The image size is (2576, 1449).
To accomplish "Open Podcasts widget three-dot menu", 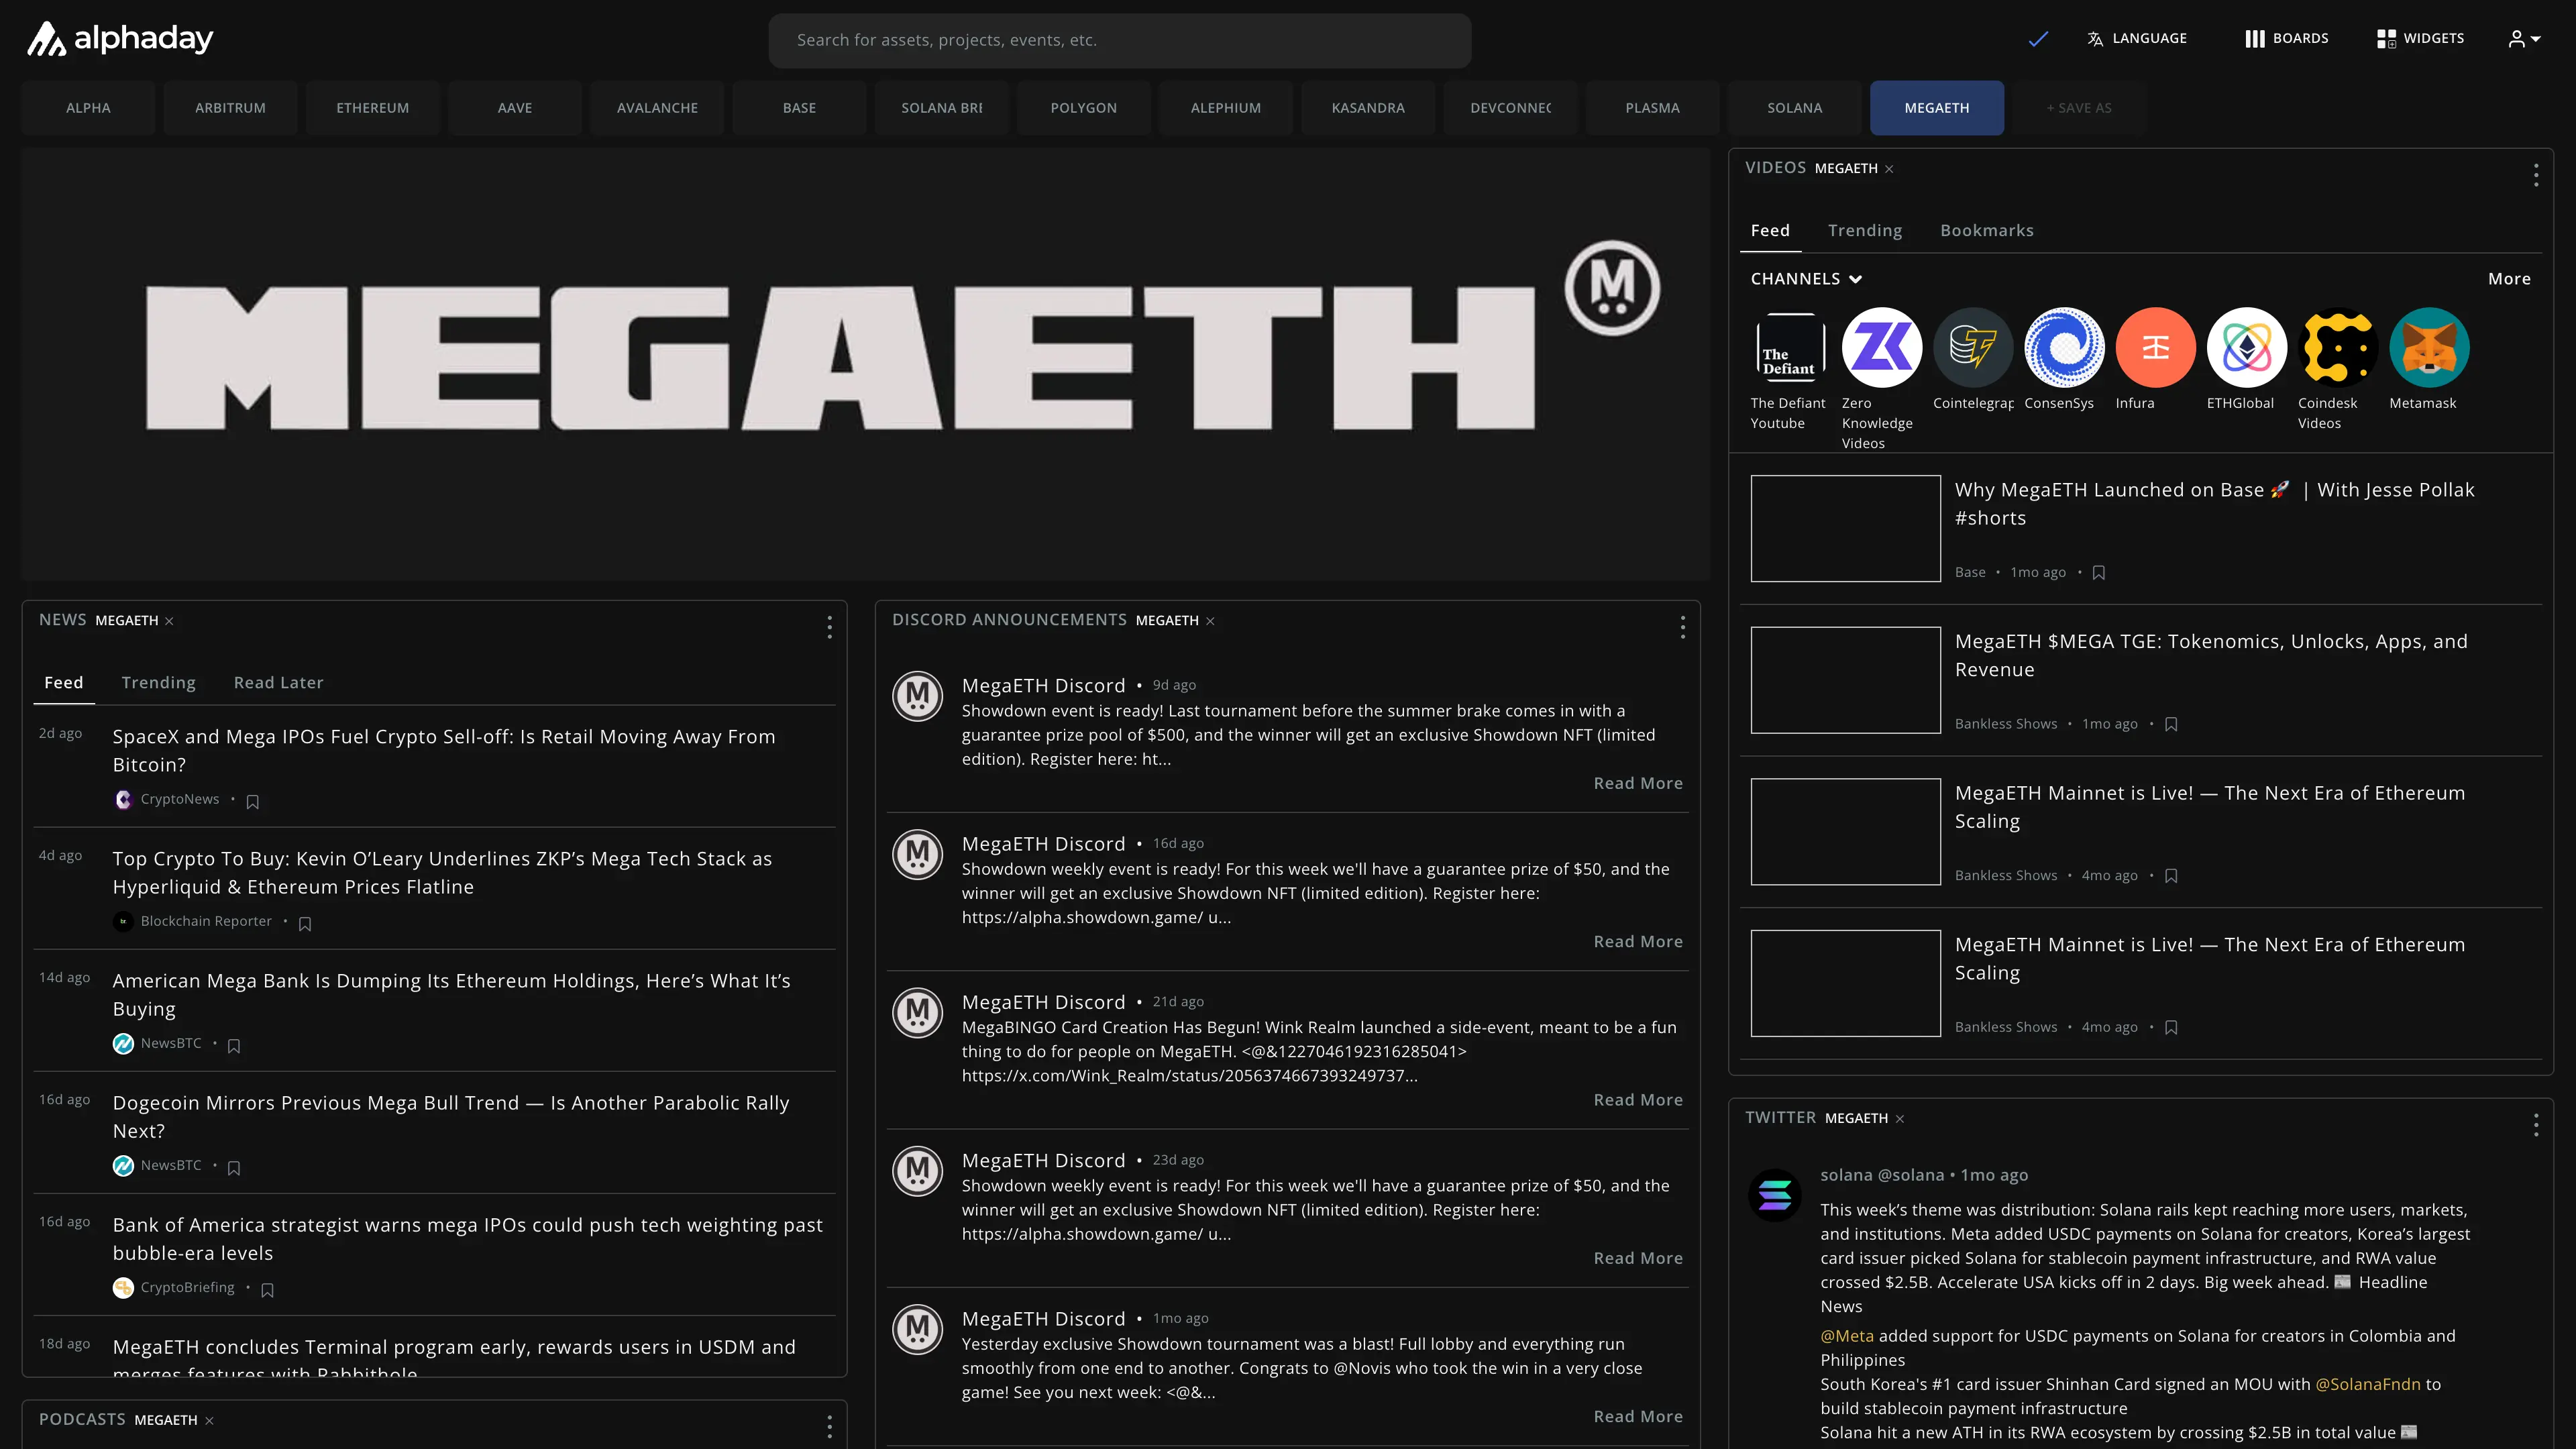I will [829, 1427].
